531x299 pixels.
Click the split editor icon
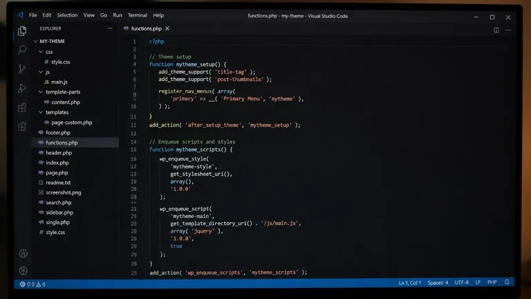496,30
